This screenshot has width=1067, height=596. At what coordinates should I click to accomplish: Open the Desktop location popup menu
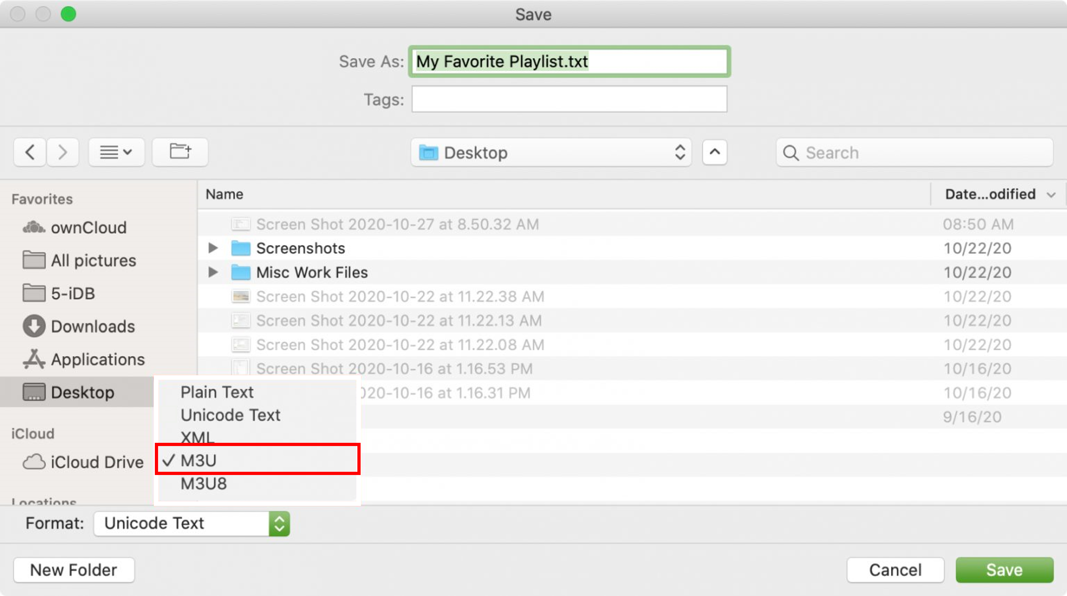551,153
